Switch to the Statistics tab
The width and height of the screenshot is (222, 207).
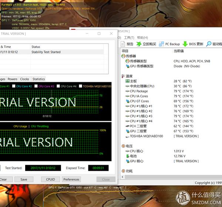tap(38, 79)
